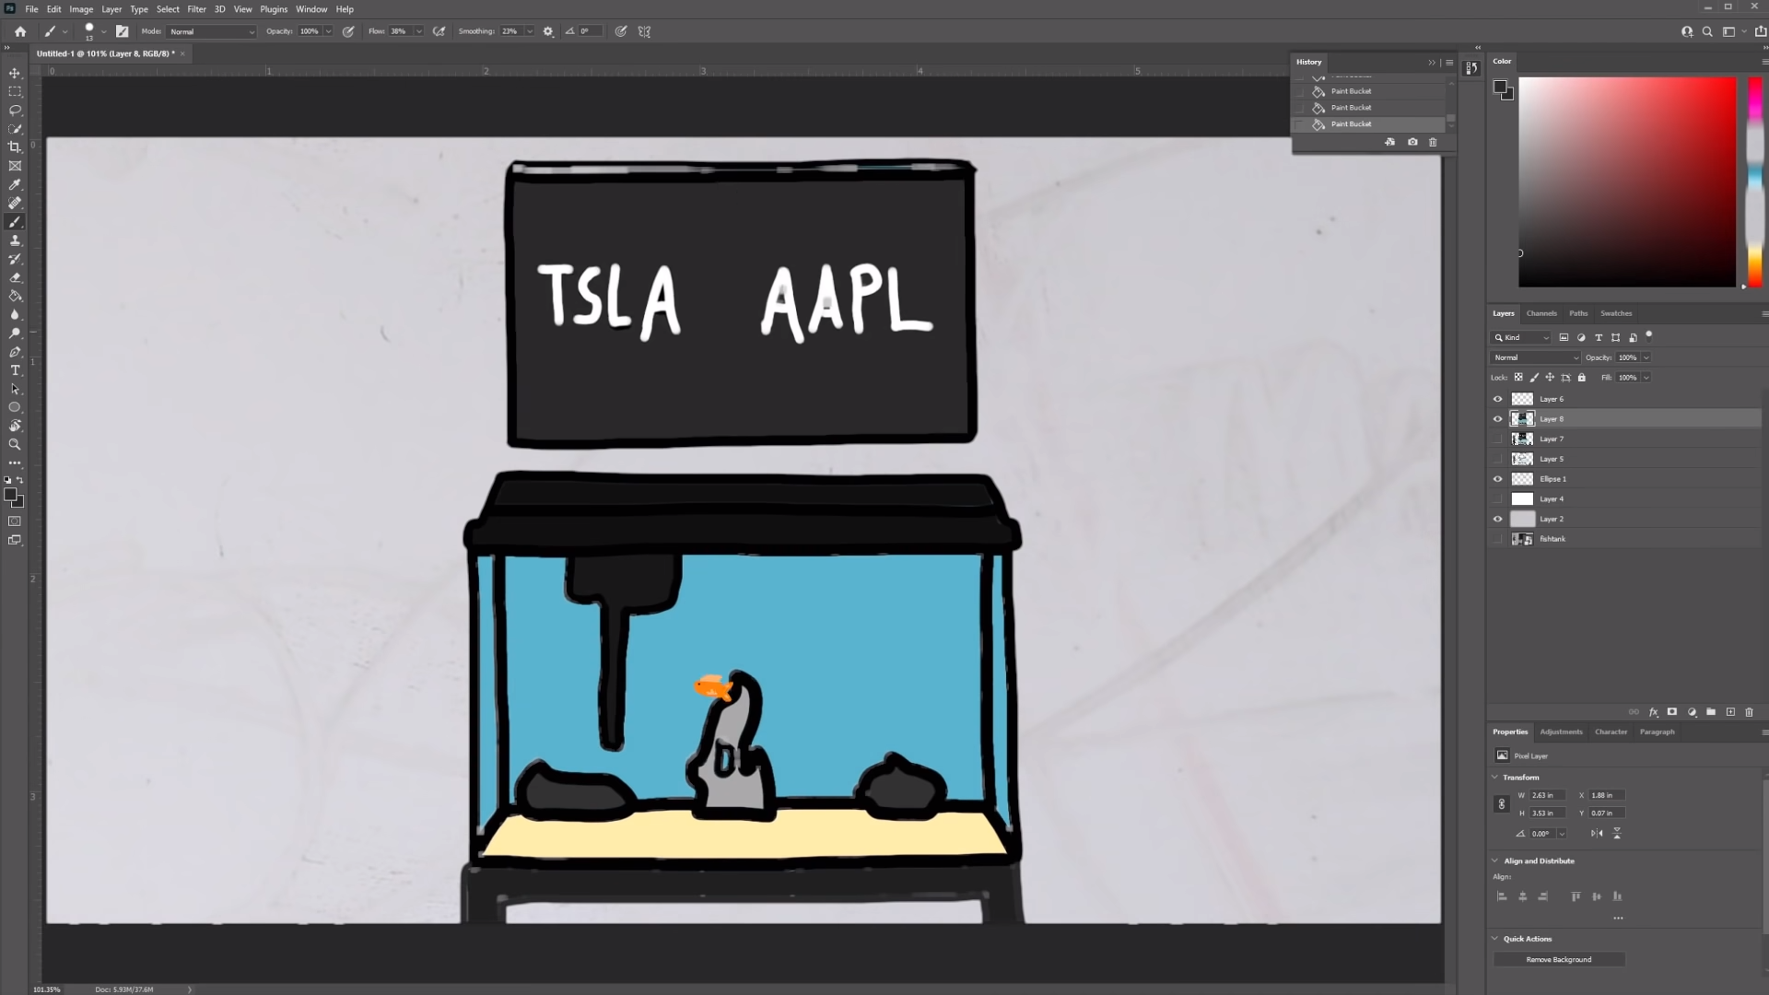The image size is (1769, 995).
Task: Click the hue slider strip
Action: tap(1755, 181)
